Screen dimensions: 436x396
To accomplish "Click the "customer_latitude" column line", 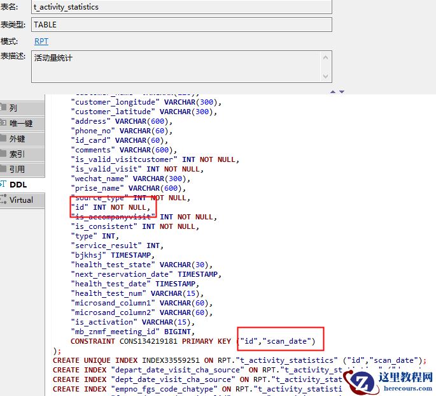I will pos(144,112).
